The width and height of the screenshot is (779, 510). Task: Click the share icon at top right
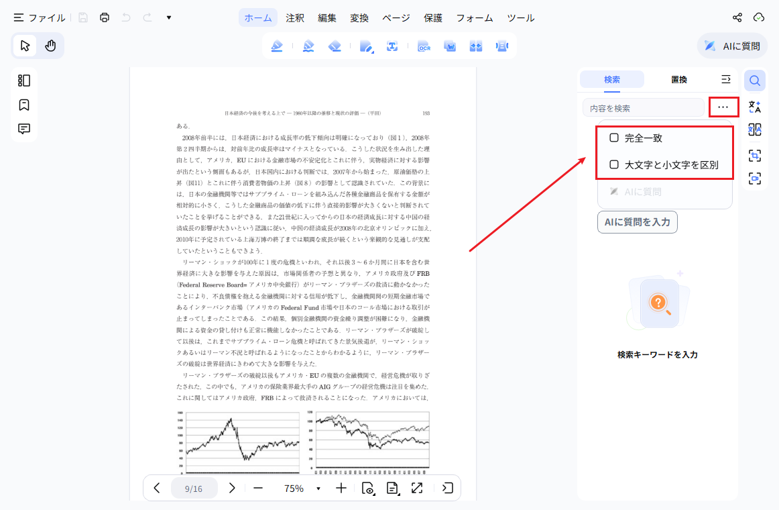(737, 18)
